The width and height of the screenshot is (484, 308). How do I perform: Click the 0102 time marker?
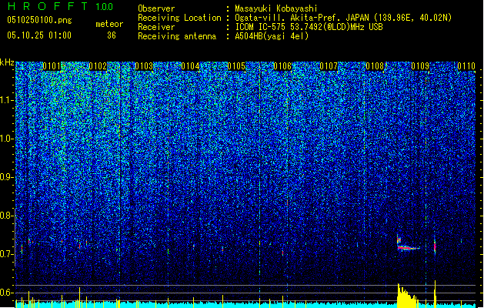click(98, 66)
